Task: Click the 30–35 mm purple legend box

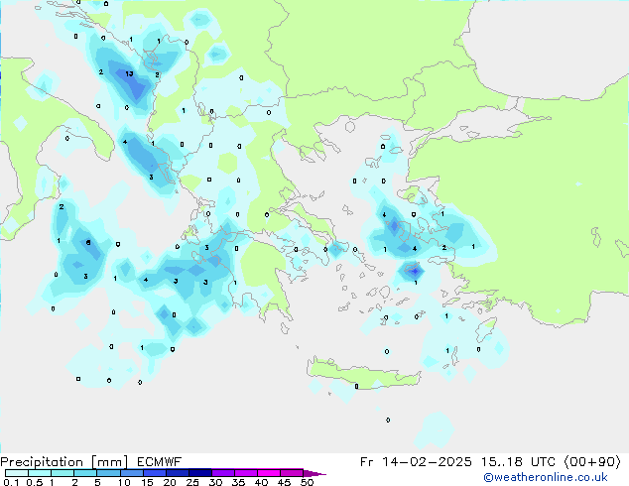Action: (222, 473)
